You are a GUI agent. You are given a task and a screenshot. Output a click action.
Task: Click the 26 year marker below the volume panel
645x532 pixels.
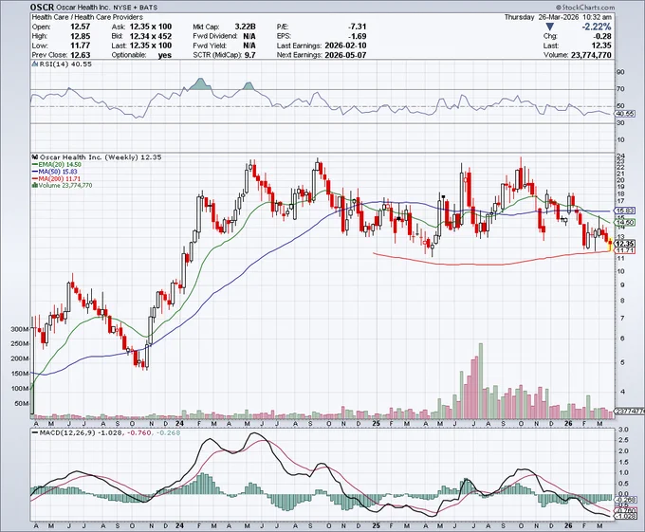point(568,423)
